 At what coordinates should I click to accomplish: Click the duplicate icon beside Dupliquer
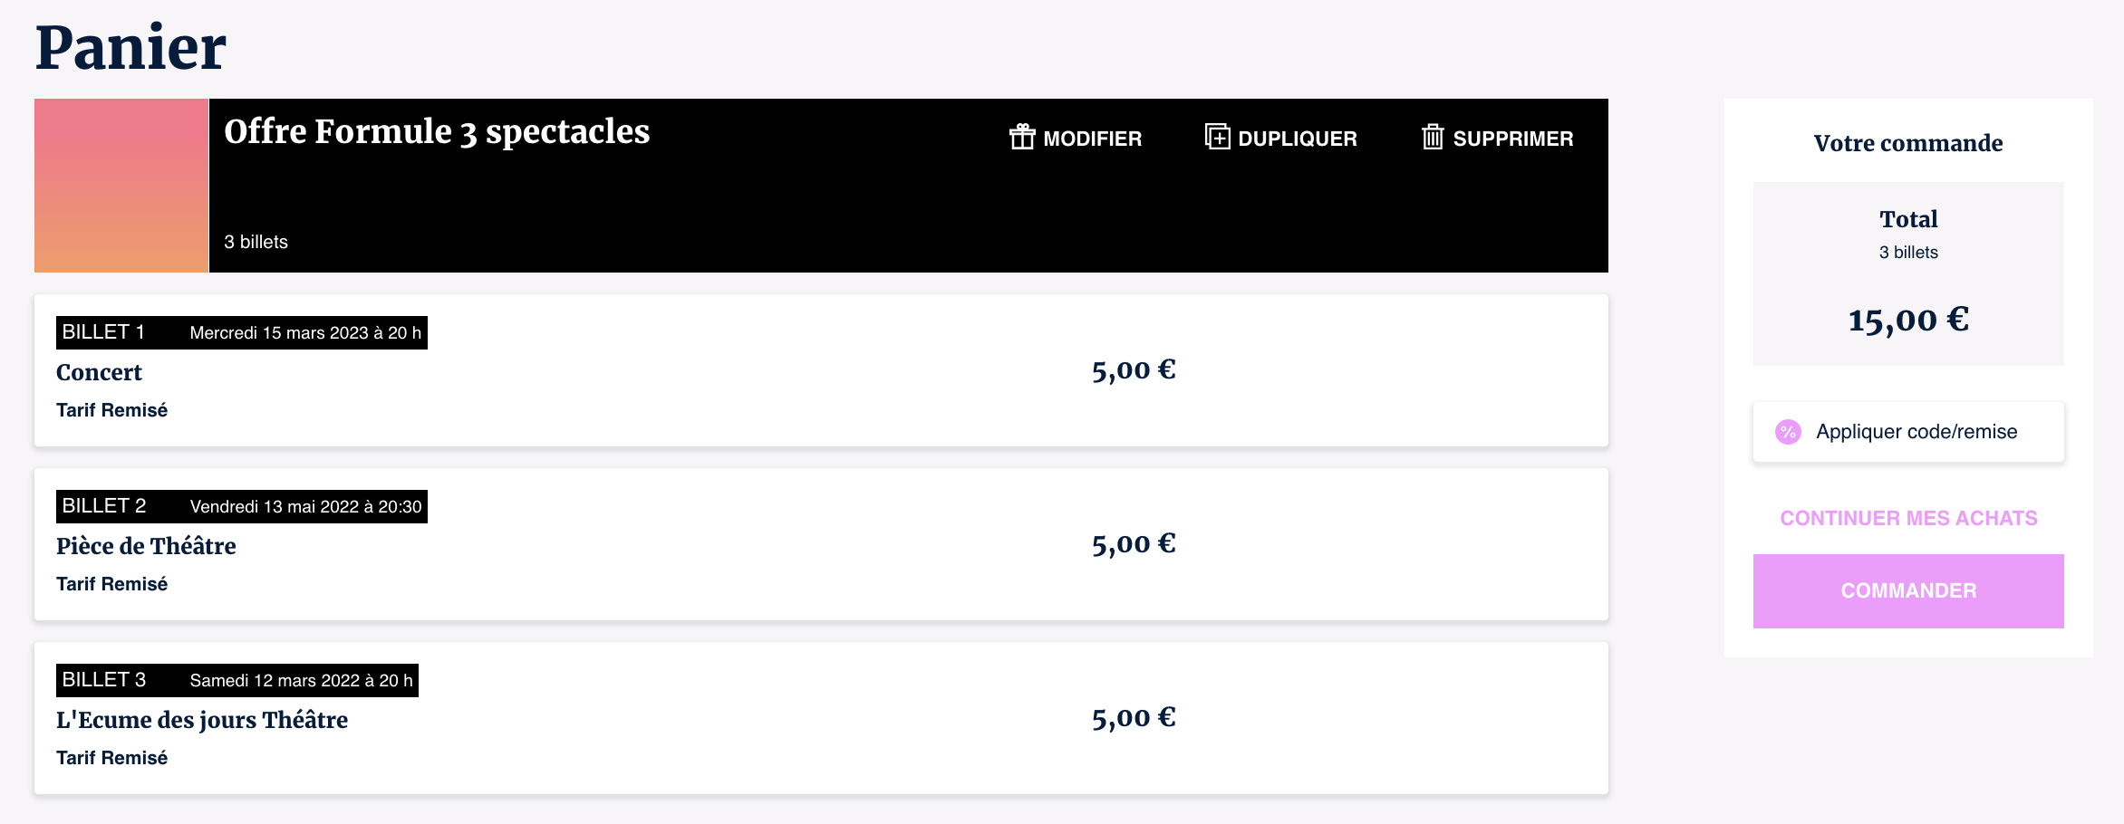tap(1217, 138)
